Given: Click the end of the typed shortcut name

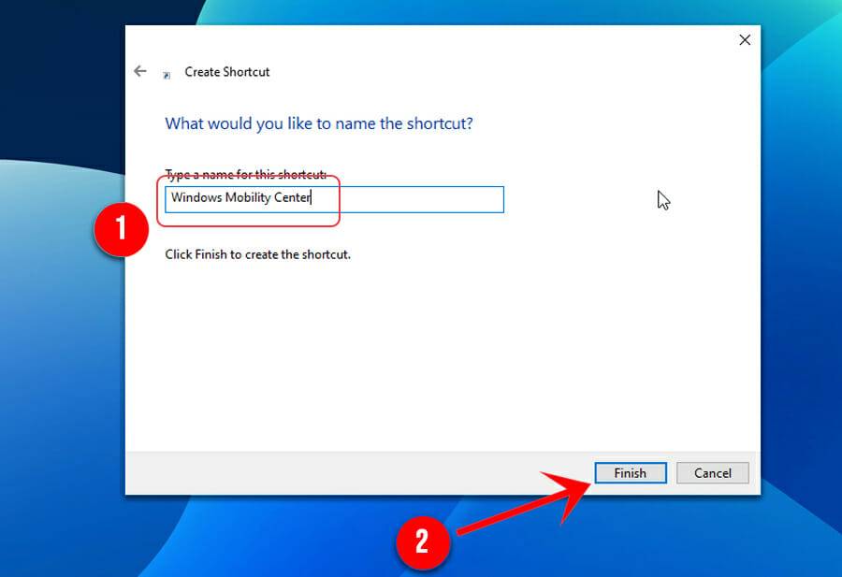Looking at the screenshot, I should pyautogui.click(x=310, y=198).
